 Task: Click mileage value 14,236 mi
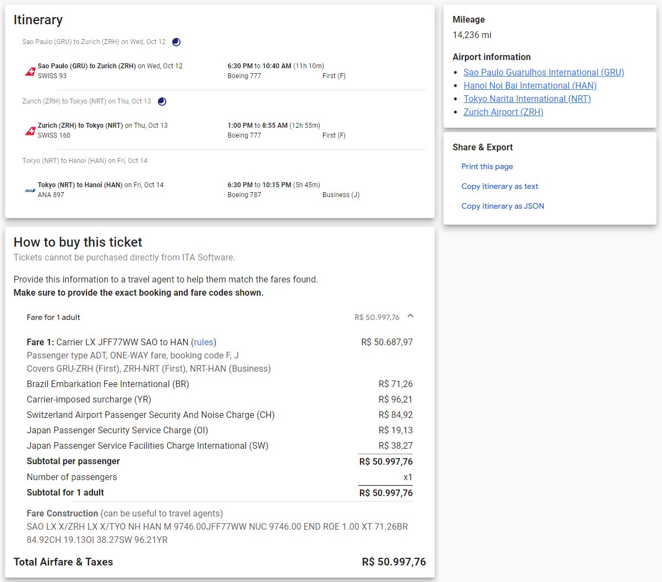[472, 35]
